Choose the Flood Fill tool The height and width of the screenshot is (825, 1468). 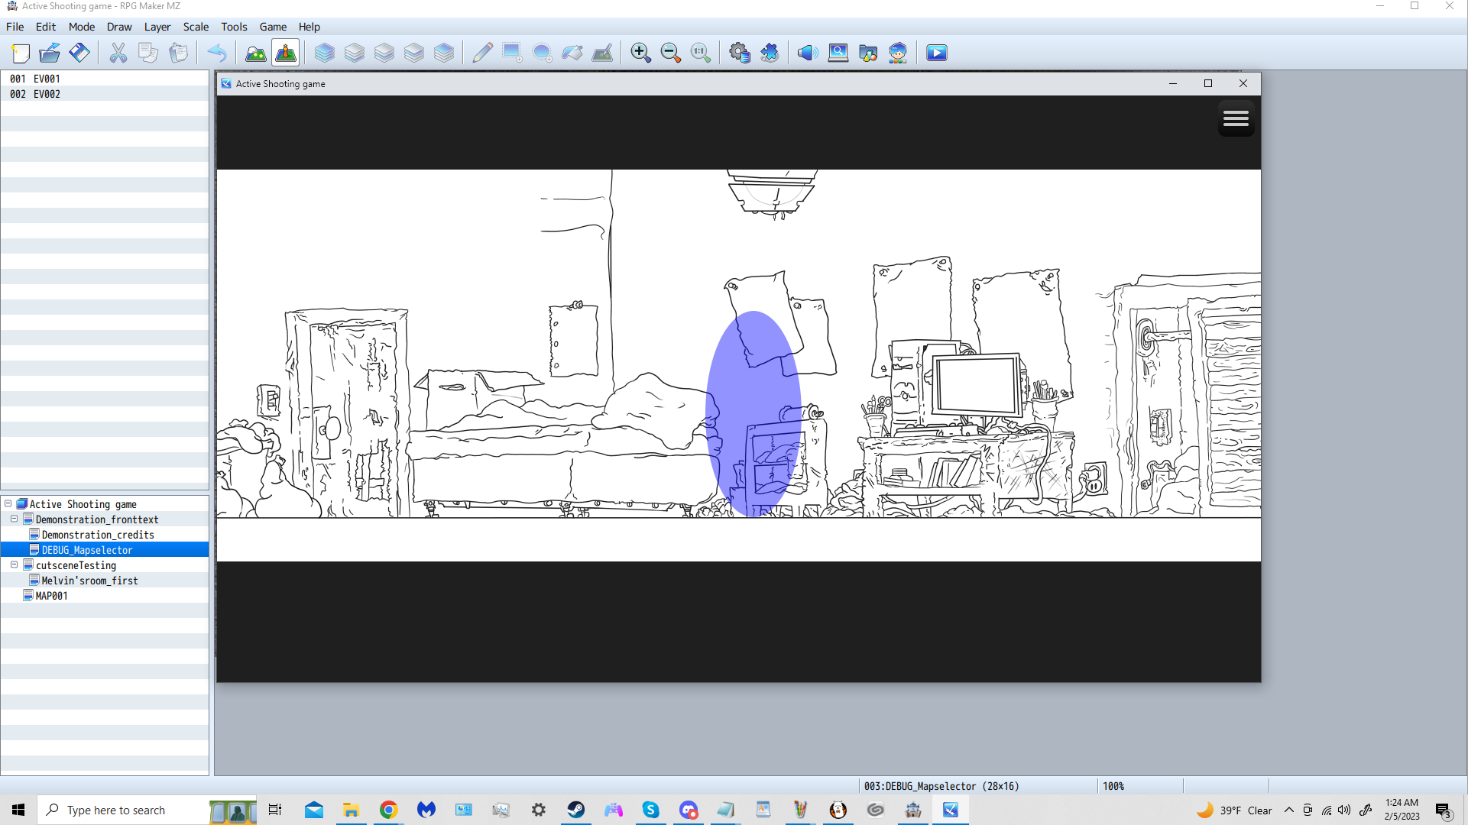(572, 53)
